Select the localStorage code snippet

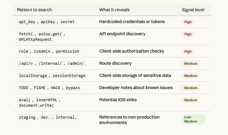pos(33,75)
